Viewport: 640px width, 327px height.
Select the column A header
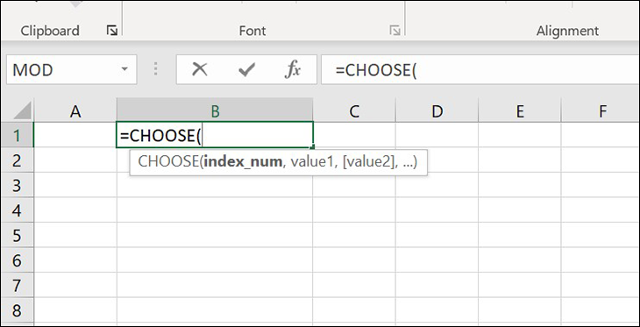[75, 110]
